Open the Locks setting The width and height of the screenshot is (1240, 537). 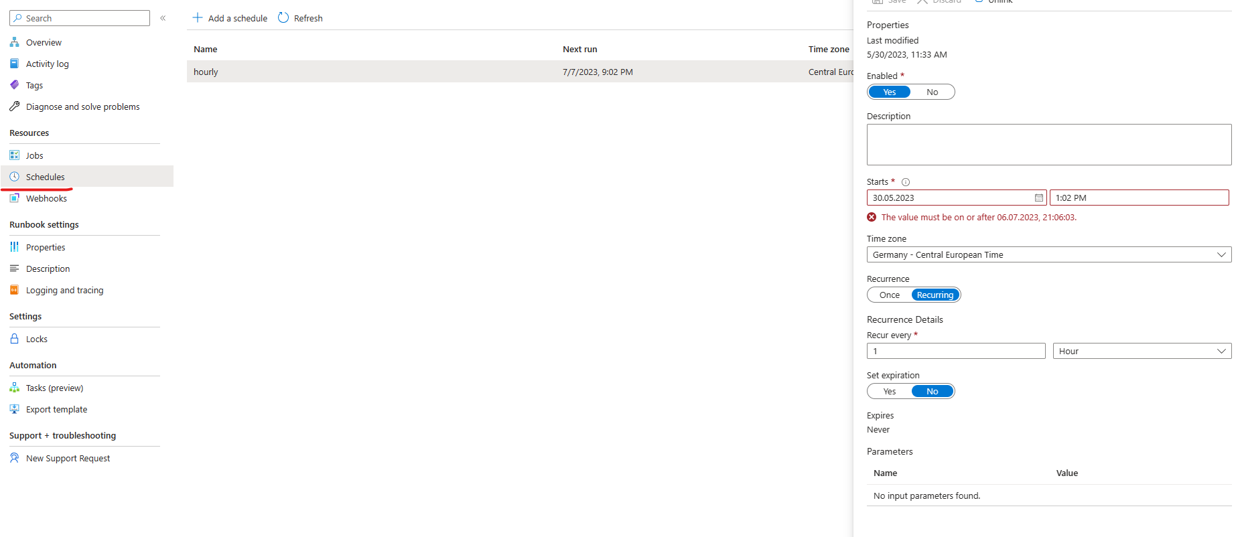pyautogui.click(x=37, y=339)
